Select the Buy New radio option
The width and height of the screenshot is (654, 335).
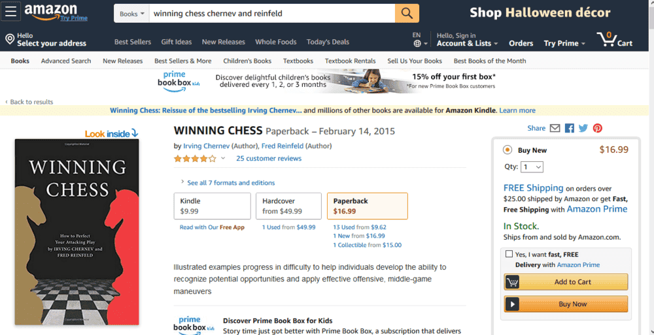(508, 150)
